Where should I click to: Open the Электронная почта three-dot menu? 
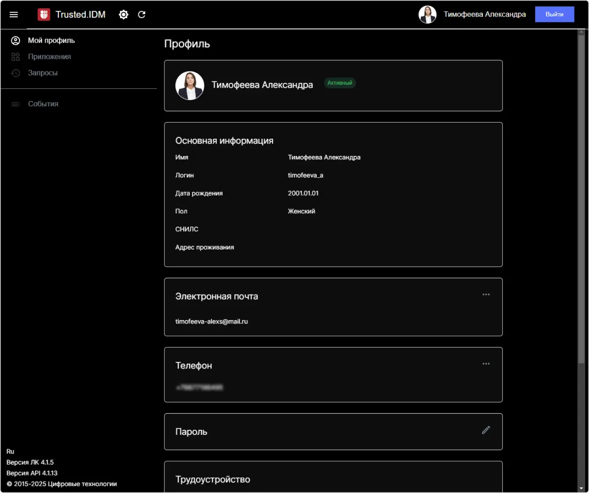coord(486,295)
